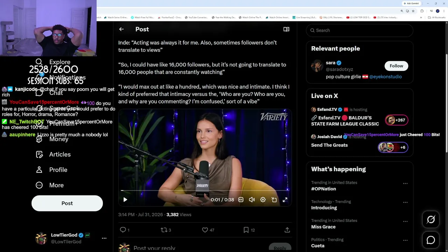448x252 pixels.
Task: Expand the video to fullscreen
Action: tap(285, 200)
